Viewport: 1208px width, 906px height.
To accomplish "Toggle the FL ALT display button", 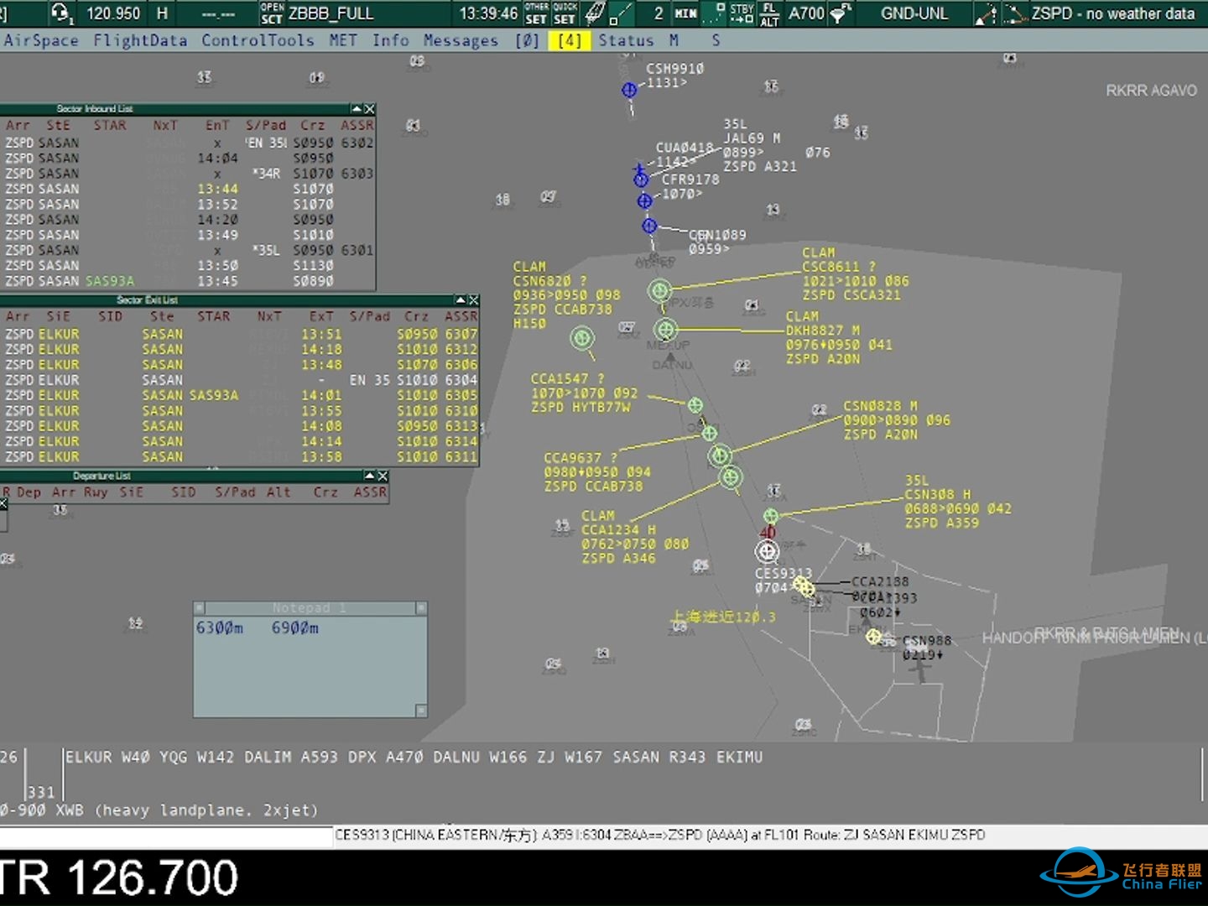I will click(x=770, y=13).
